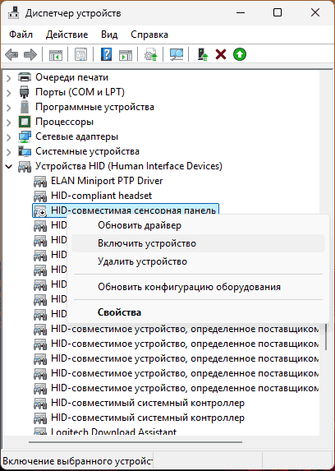The height and width of the screenshot is (471, 335).
Task: Click red X Uninstall device icon
Action: click(x=221, y=55)
